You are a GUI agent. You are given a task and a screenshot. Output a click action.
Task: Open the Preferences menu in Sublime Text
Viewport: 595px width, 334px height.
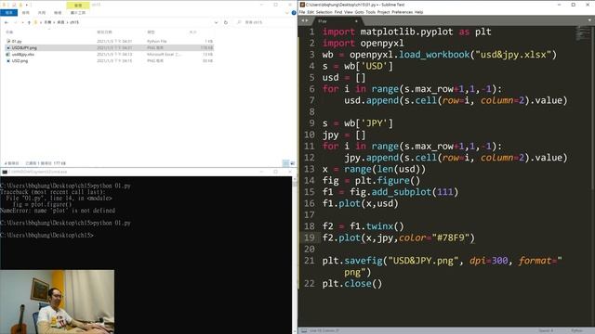pyautogui.click(x=403, y=12)
